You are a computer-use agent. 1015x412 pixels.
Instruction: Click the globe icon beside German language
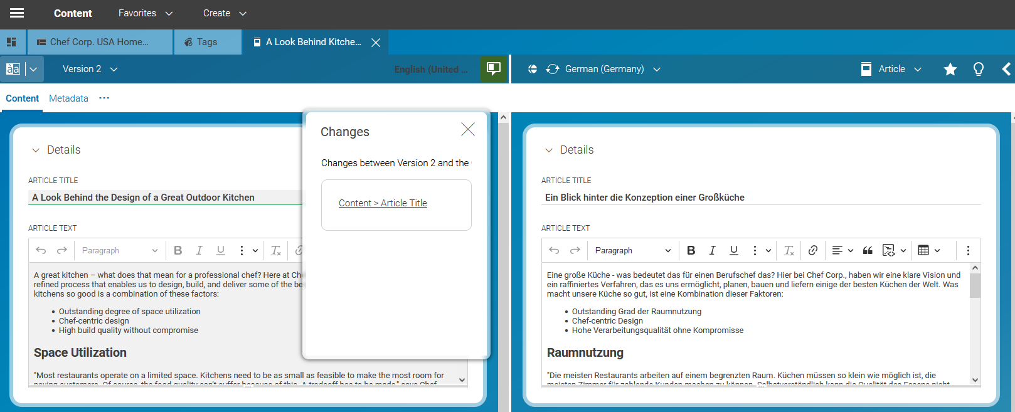click(533, 69)
